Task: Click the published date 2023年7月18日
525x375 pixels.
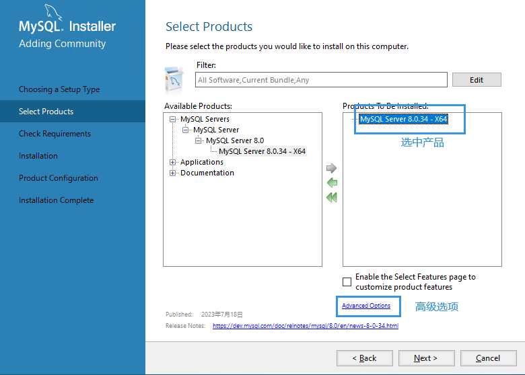Action: [221, 315]
